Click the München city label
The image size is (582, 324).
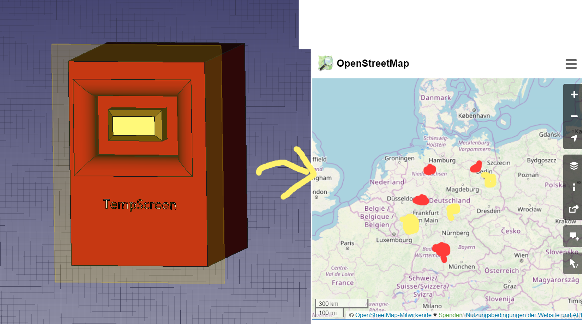pyautogui.click(x=462, y=267)
